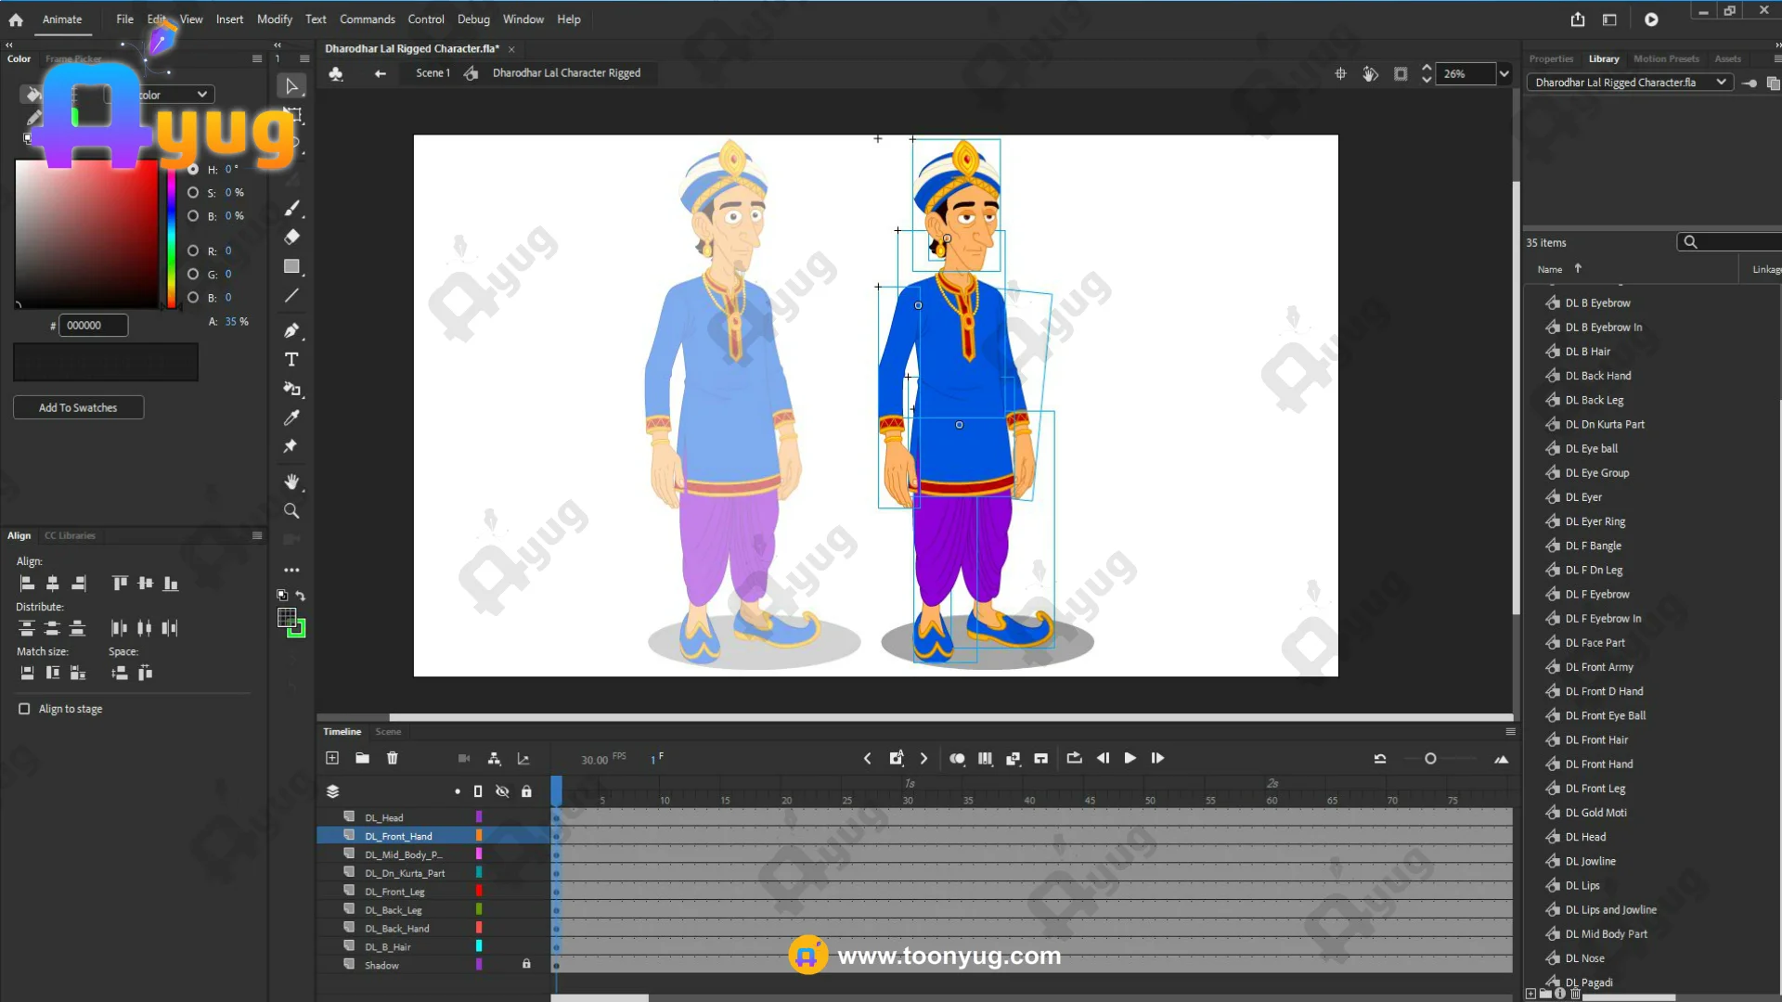Click the Add To Swatches button
This screenshot has height=1002, width=1782.
coord(78,407)
